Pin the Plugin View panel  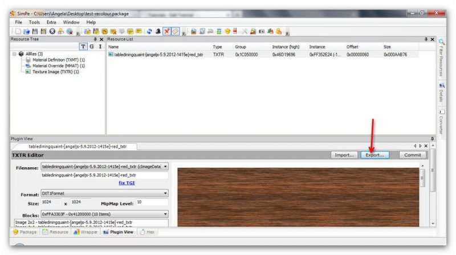(x=433, y=139)
